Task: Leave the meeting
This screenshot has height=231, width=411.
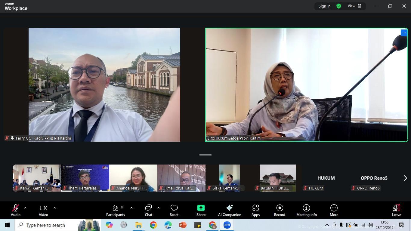Action: point(396,210)
